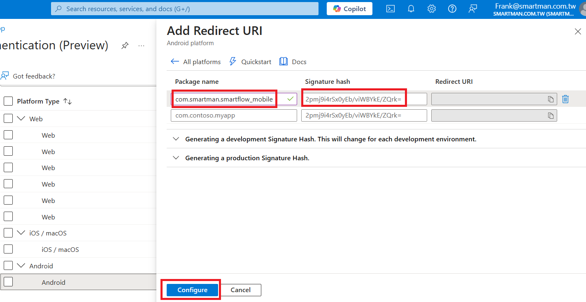Click the com.smartman.smartflow_mobile package name field
586x302 pixels.
pos(234,99)
